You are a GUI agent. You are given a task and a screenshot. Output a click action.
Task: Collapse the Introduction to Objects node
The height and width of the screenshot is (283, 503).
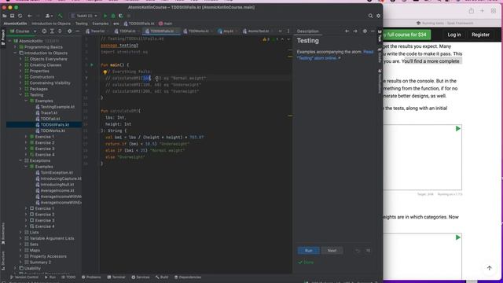(x=15, y=53)
